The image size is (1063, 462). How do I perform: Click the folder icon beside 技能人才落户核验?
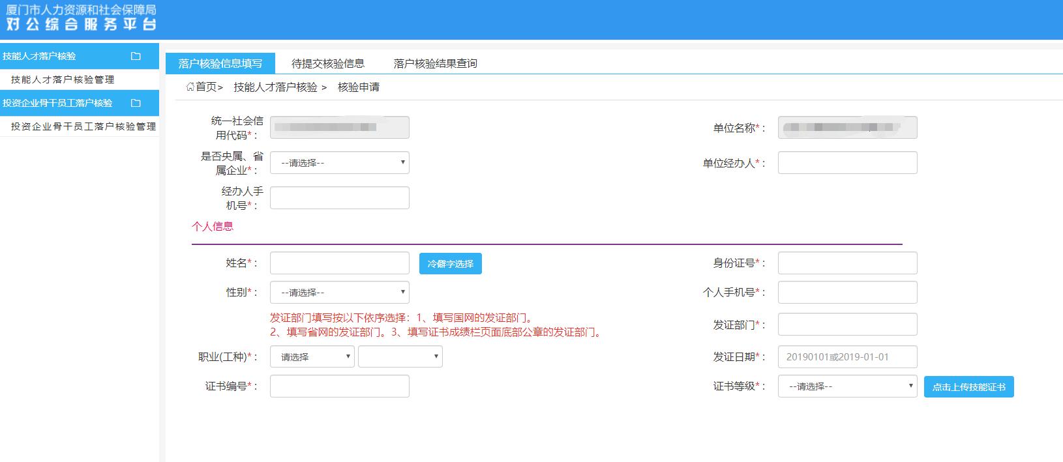click(136, 56)
